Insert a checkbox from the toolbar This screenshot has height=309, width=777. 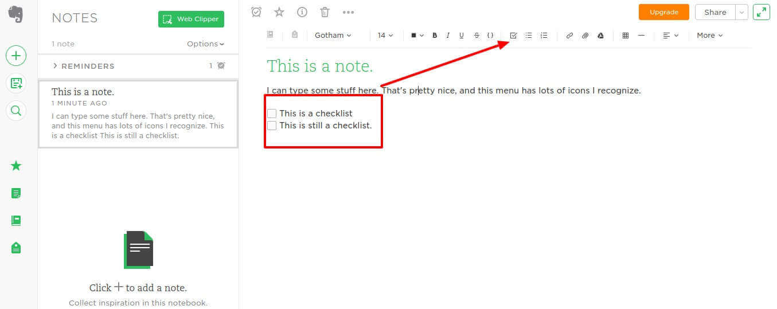point(513,36)
